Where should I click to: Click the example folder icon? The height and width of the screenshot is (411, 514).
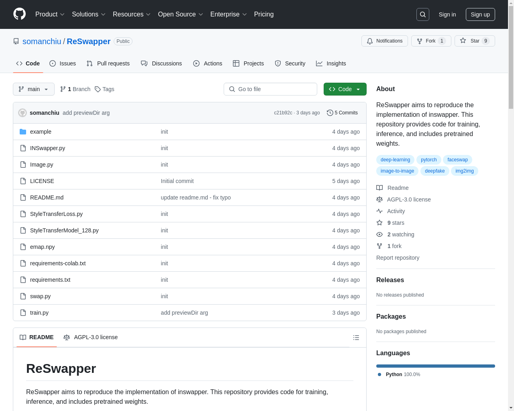click(23, 132)
